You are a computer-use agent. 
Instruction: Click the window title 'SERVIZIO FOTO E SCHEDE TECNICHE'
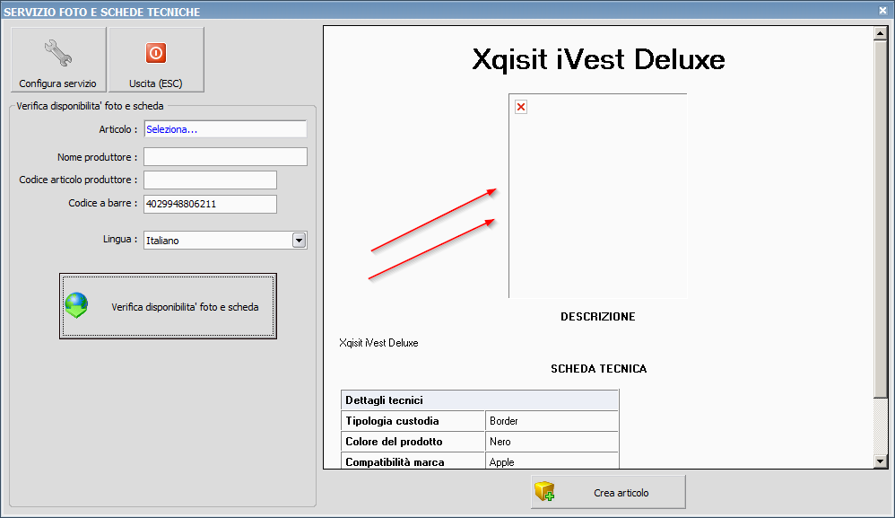click(x=102, y=12)
